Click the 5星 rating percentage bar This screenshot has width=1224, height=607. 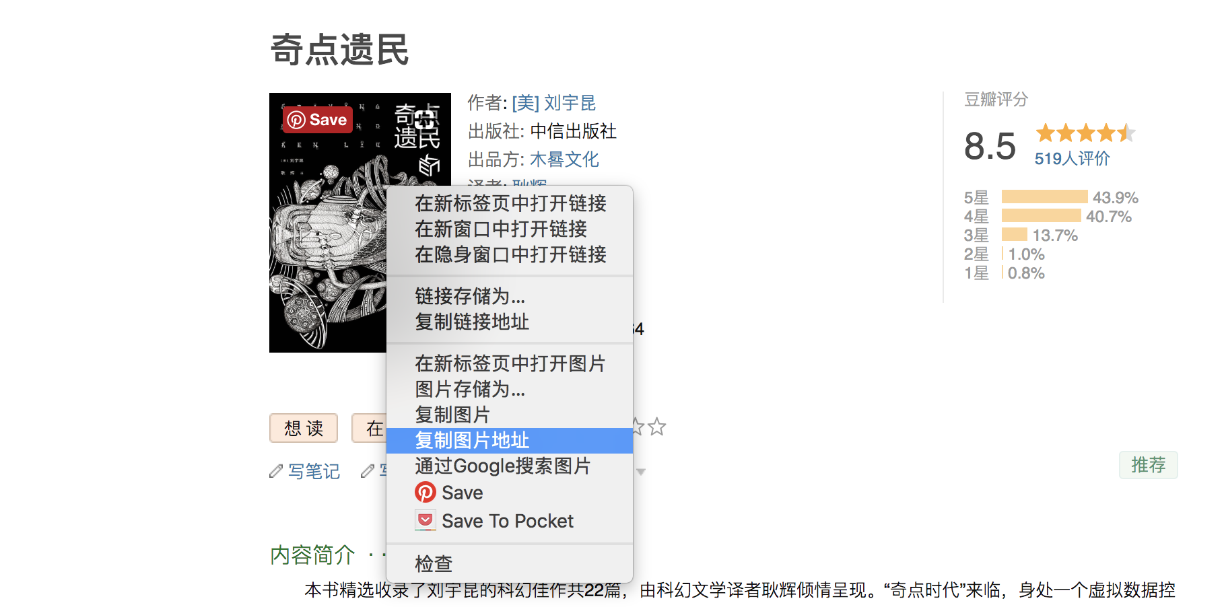click(1044, 197)
